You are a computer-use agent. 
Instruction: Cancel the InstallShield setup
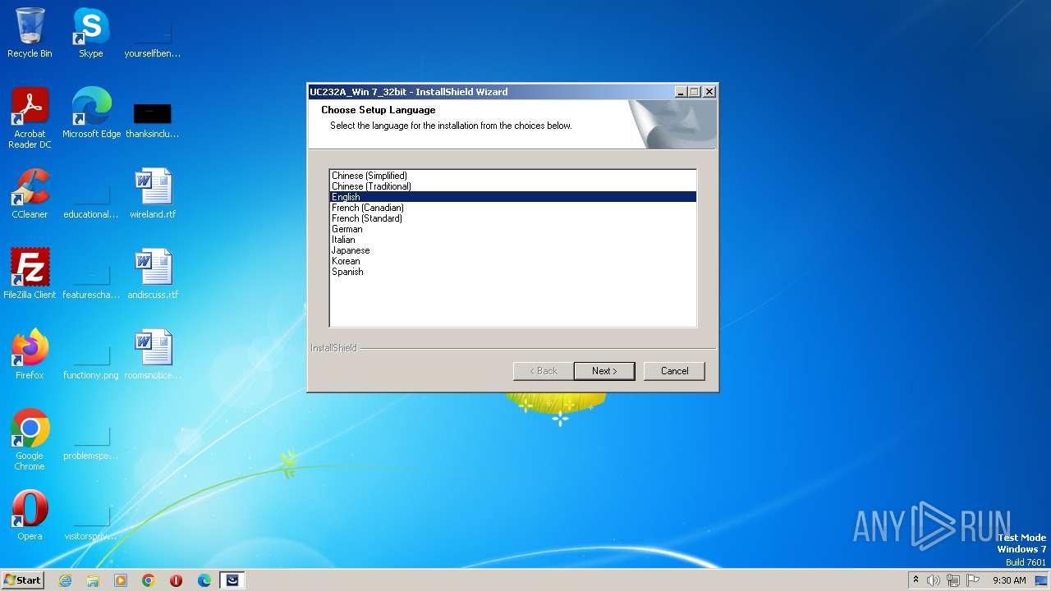[674, 371]
